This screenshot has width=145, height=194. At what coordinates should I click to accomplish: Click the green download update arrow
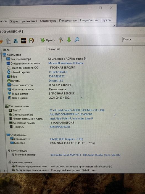[x=69, y=40]
